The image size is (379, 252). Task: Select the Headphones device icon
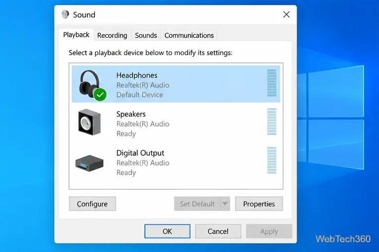pos(93,85)
